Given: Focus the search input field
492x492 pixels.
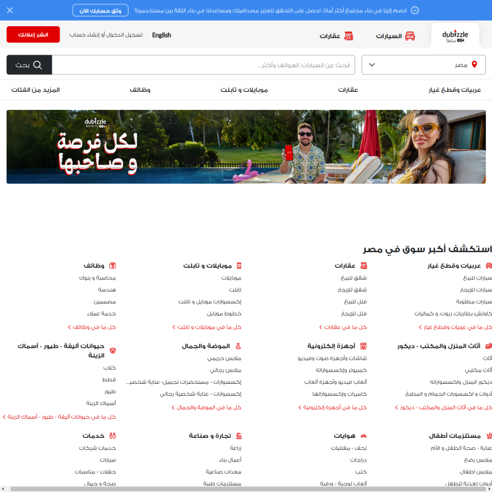Looking at the screenshot, I should pyautogui.click(x=203, y=65).
